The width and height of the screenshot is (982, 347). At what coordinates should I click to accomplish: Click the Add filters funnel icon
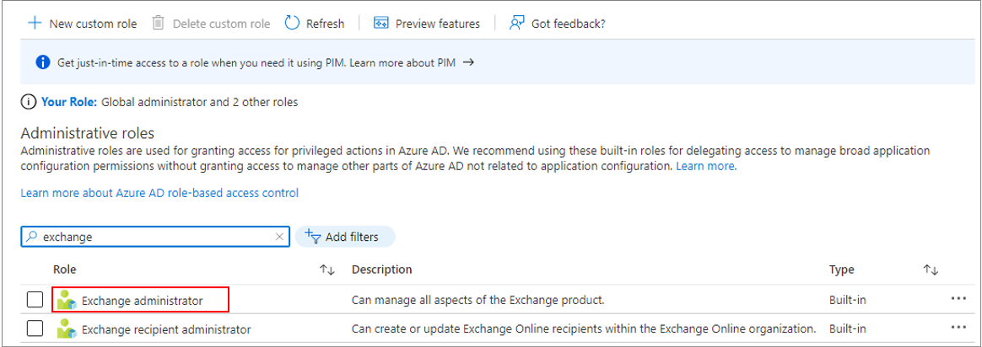pyautogui.click(x=312, y=237)
